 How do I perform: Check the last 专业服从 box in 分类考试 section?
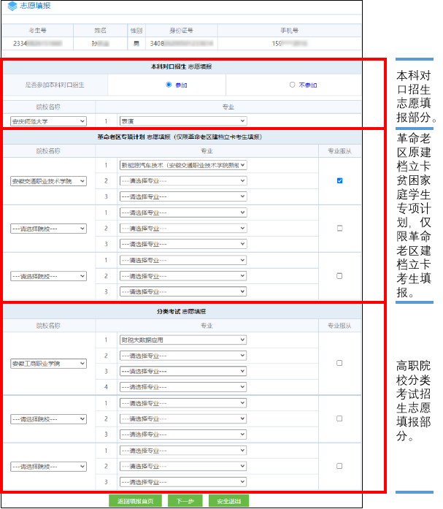pyautogui.click(x=339, y=466)
